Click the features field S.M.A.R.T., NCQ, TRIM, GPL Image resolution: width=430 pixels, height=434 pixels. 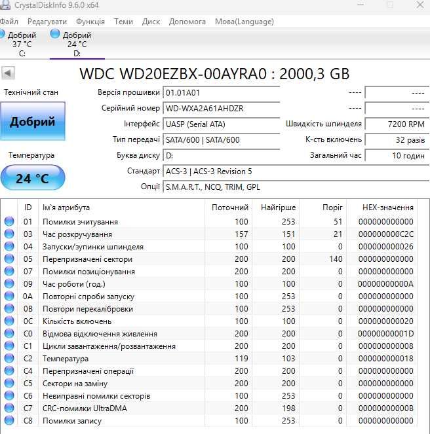coord(296,187)
